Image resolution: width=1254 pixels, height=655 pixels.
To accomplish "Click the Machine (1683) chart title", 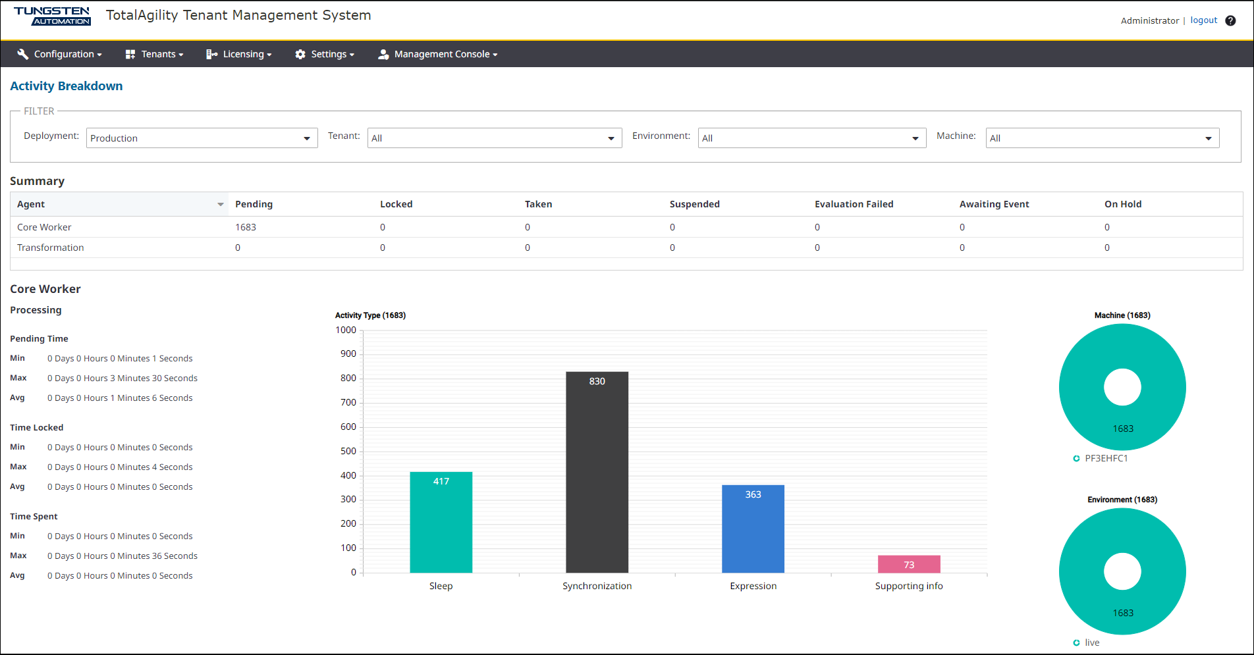I will [x=1122, y=315].
